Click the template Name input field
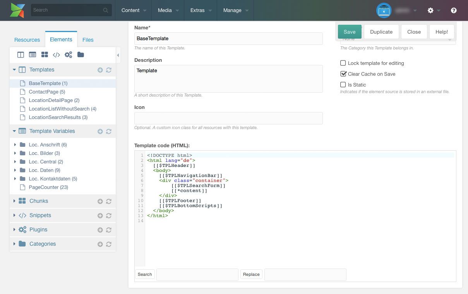This screenshot has width=468, height=294. click(228, 39)
